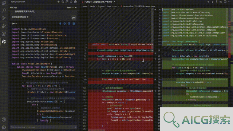Open the Manage gear in activity bar
Screen dimensions: 233x131
4,127
